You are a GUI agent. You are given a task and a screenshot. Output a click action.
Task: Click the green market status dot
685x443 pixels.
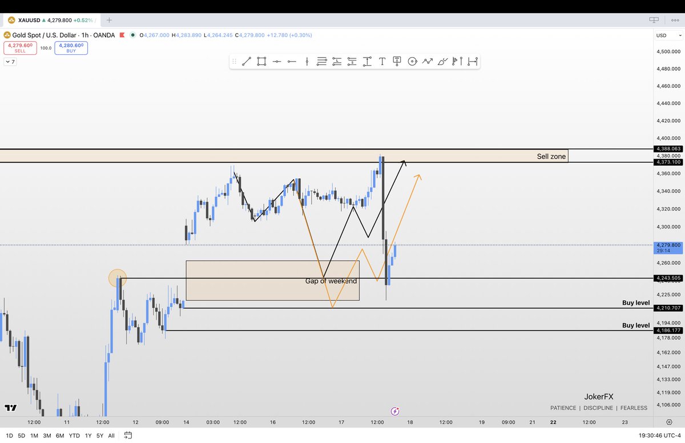(x=133, y=35)
